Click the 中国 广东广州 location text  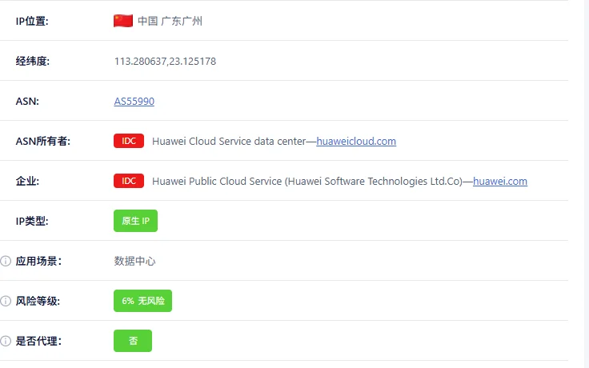pyautogui.click(x=170, y=21)
